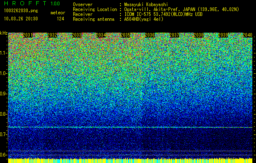Click the observer name Masayuki Kobayashi
Viewport: 256px width, 163px height.
point(146,5)
